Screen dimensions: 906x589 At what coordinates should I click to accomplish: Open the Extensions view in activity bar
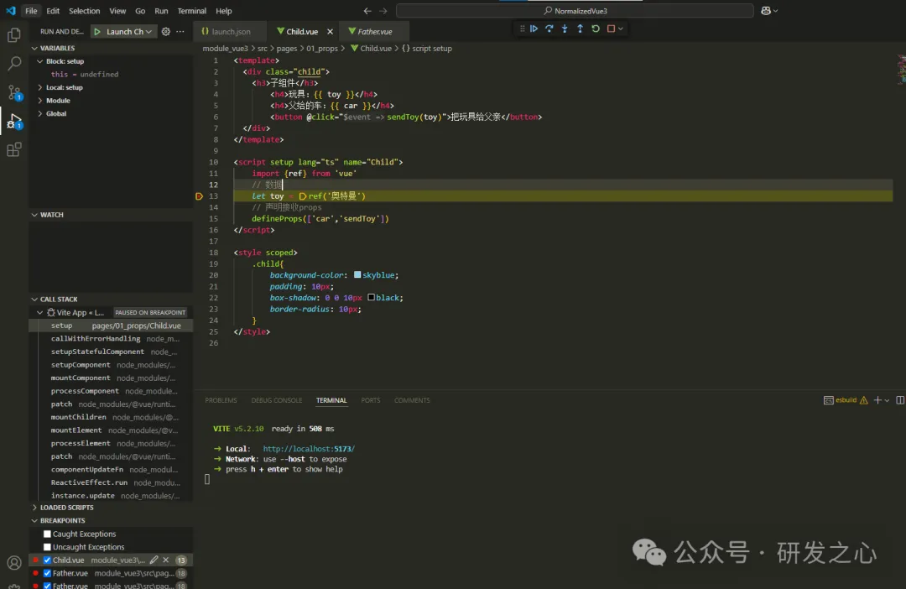tap(14, 150)
